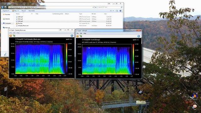Viewport: 201px width, 113px height.
Task: Open view options dropdown arrow in Explorer
Action: tap(113, 11)
